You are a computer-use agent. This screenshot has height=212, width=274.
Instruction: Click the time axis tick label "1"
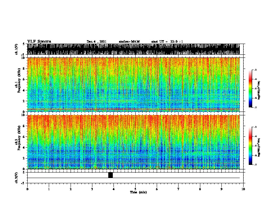click(49, 189)
